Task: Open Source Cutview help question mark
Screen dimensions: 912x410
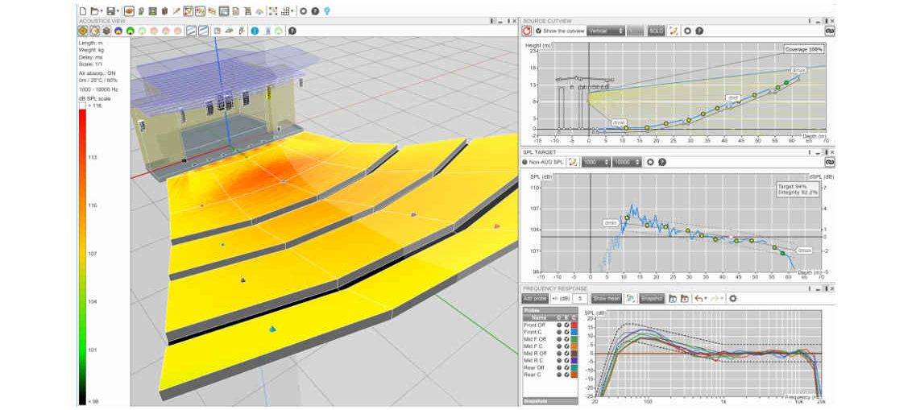Action: coord(699,31)
